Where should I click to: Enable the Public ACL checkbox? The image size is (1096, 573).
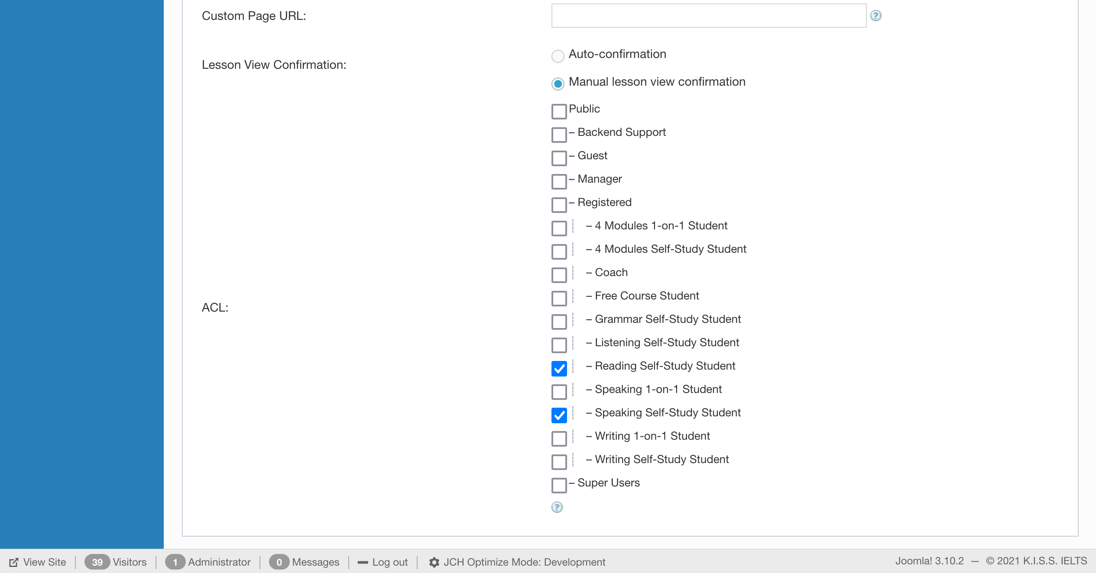559,111
